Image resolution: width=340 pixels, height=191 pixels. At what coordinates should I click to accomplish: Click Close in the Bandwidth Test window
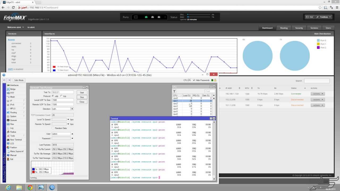82,102
